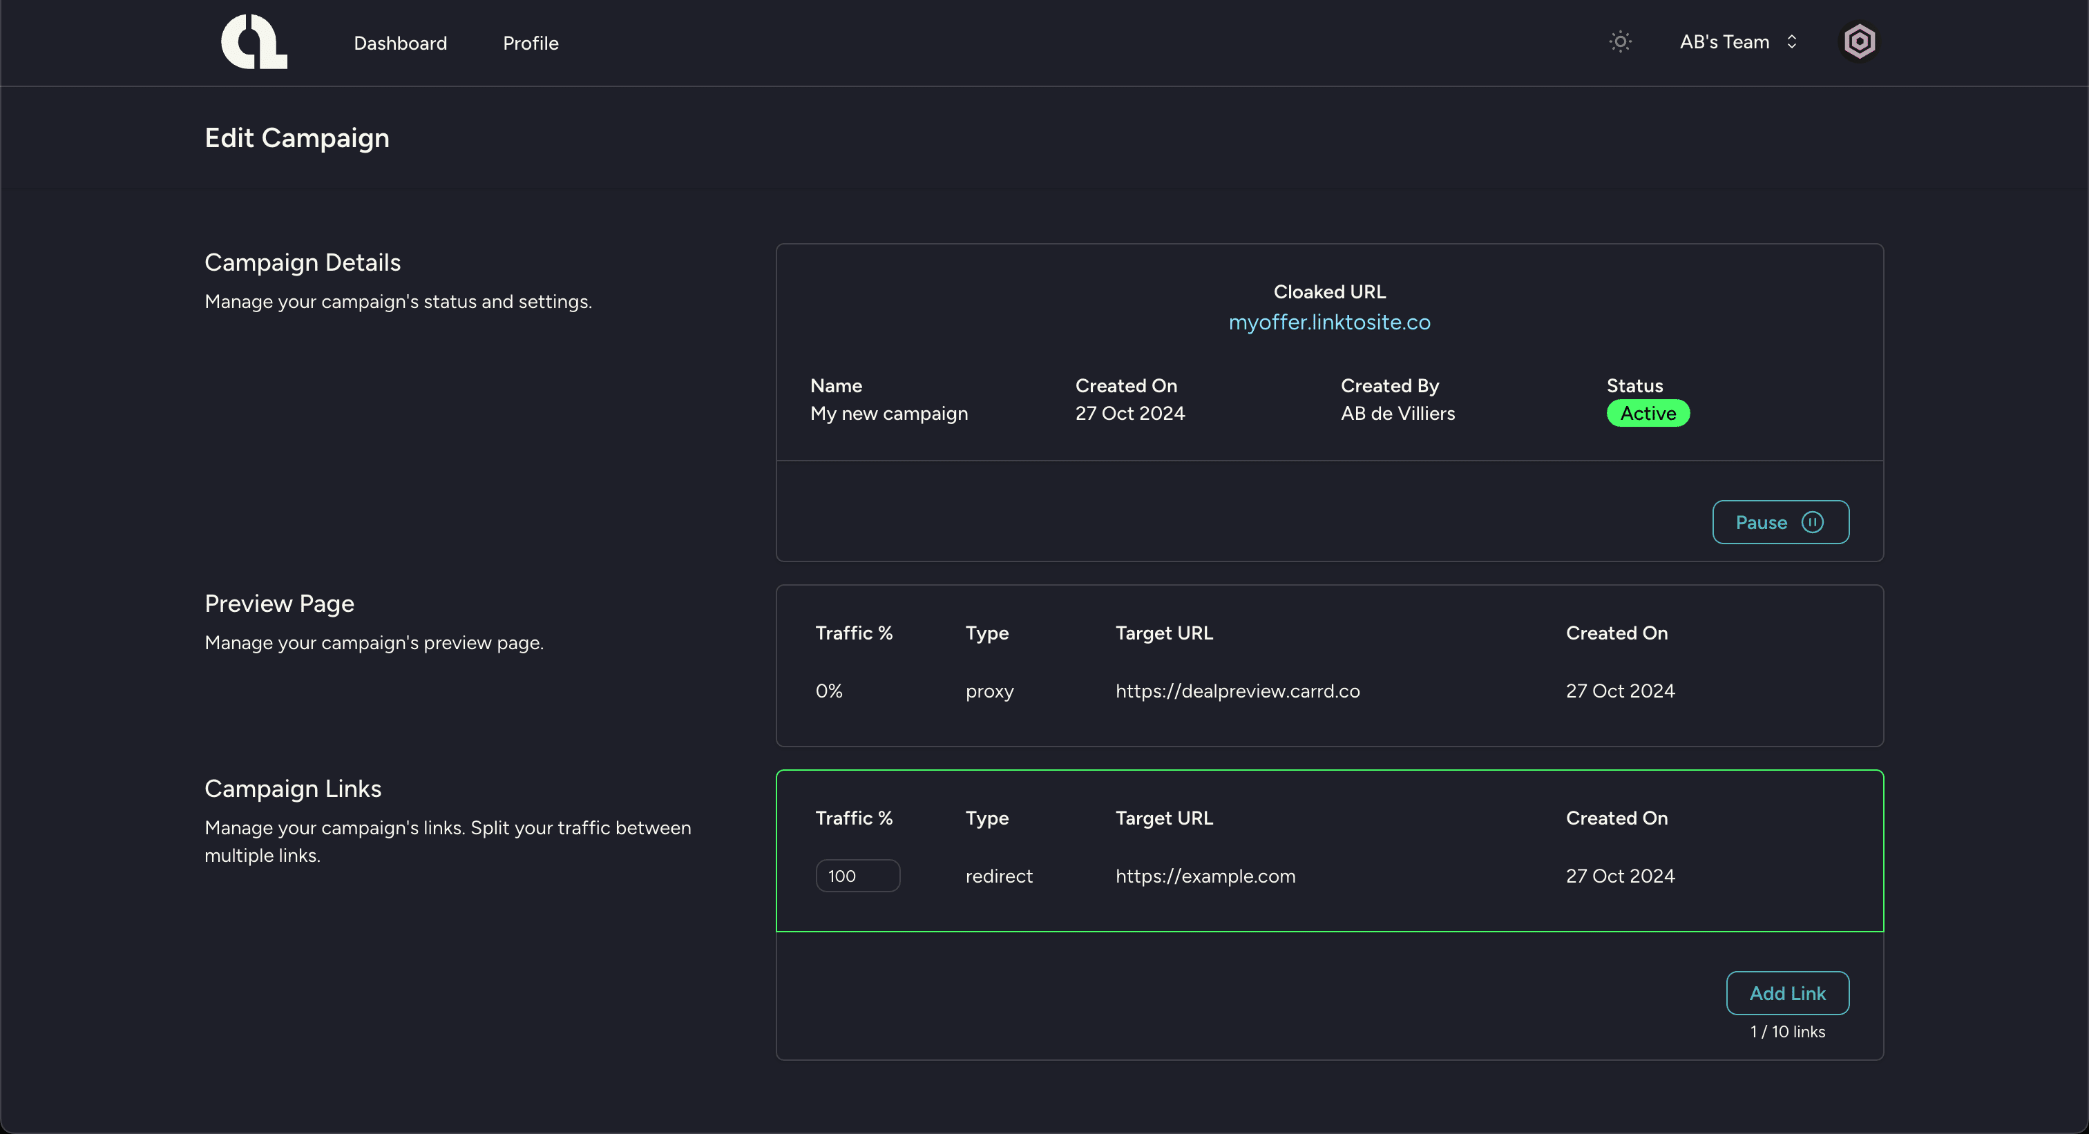
Task: Open the Profile nav item
Action: tap(531, 43)
